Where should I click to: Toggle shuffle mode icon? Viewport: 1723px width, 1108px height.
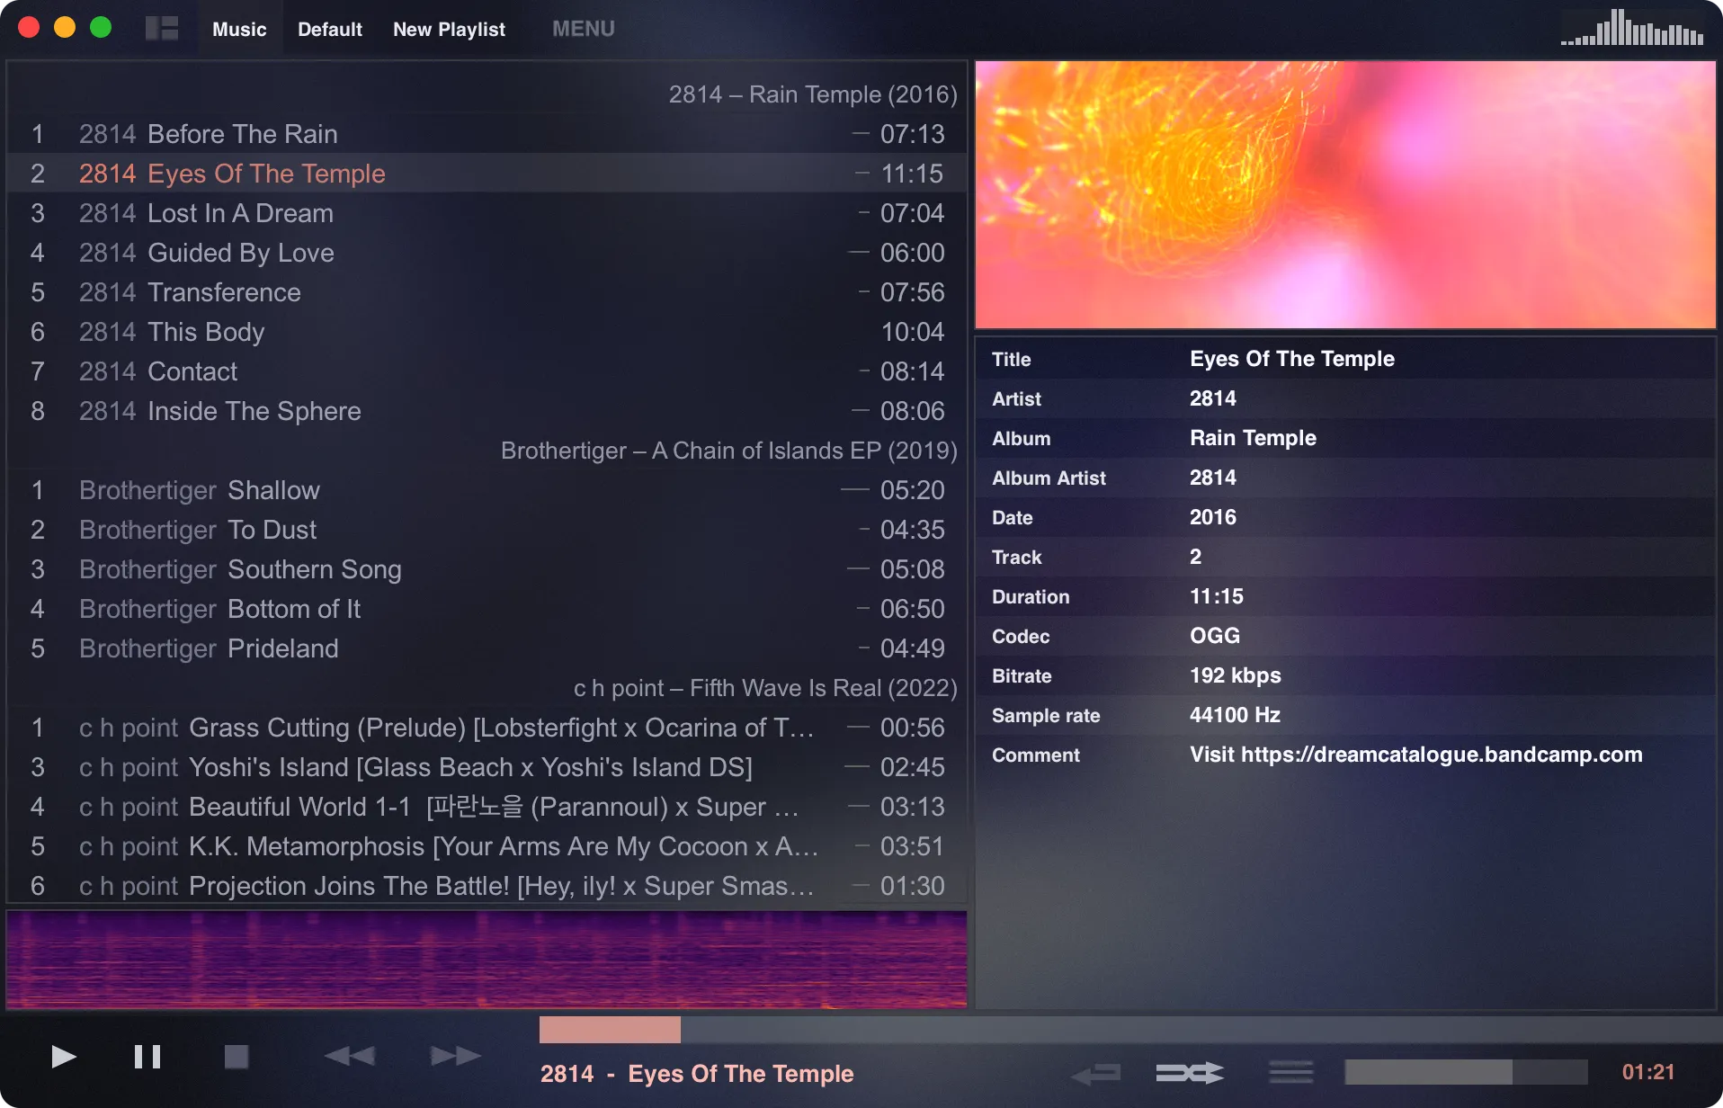click(1190, 1072)
